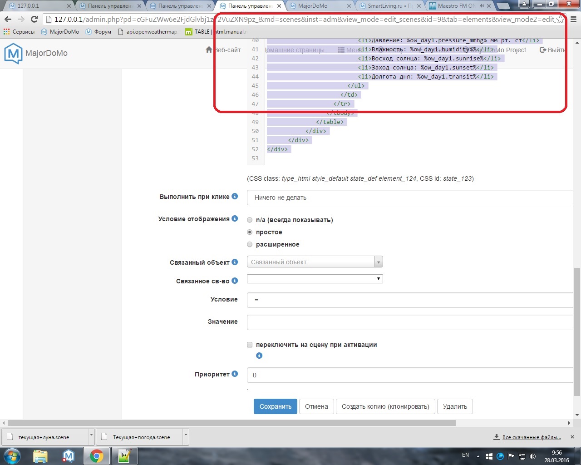Click info icon next to Условие отображения
The image size is (581, 465).
(x=235, y=218)
